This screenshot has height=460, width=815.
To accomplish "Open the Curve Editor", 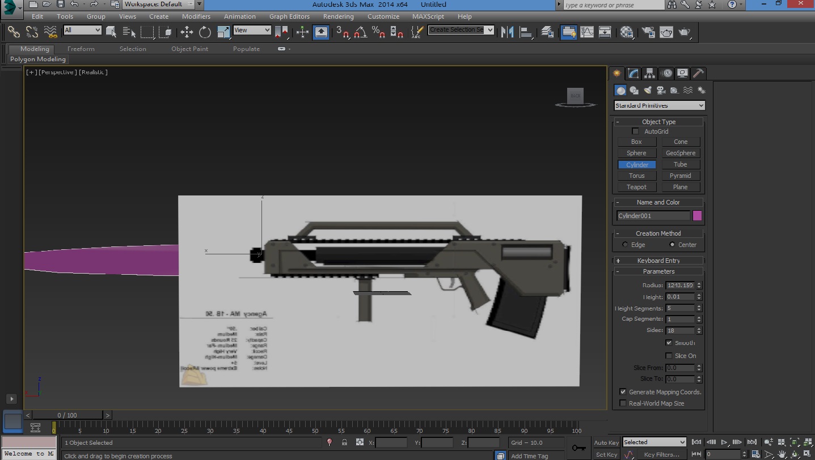I will (x=587, y=32).
